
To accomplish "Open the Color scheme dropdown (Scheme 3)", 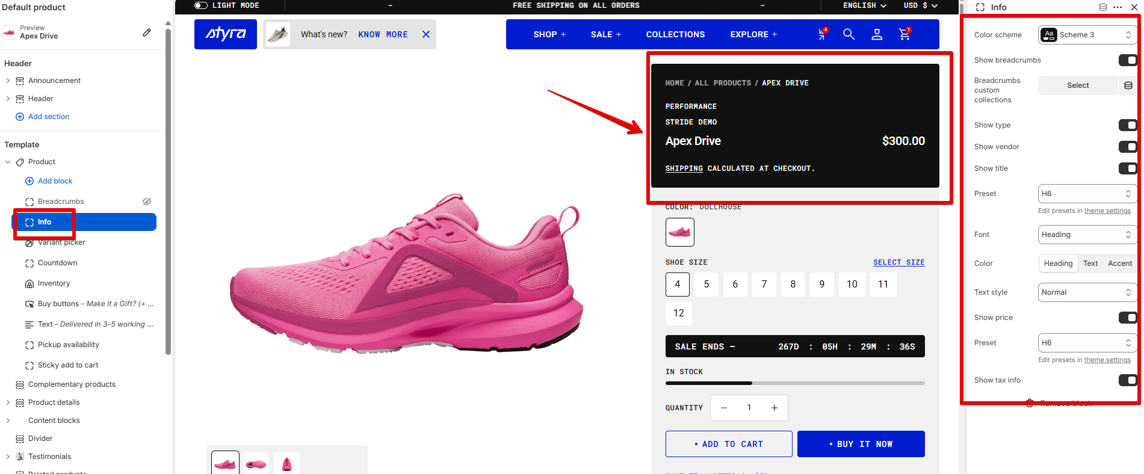I will (1087, 35).
